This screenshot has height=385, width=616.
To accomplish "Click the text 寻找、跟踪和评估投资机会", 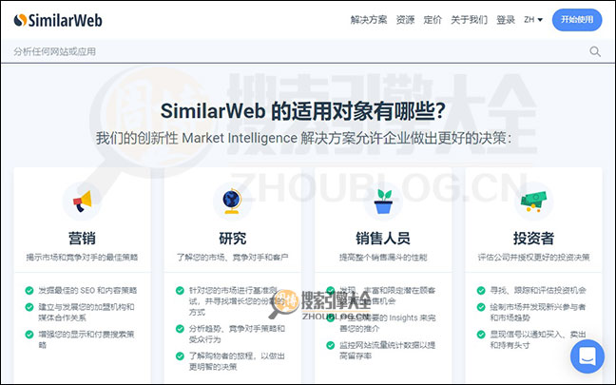I will tap(538, 290).
